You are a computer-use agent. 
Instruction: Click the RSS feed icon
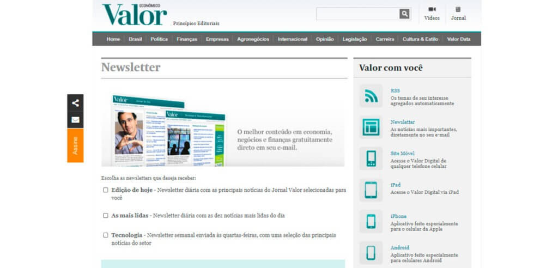click(x=371, y=96)
